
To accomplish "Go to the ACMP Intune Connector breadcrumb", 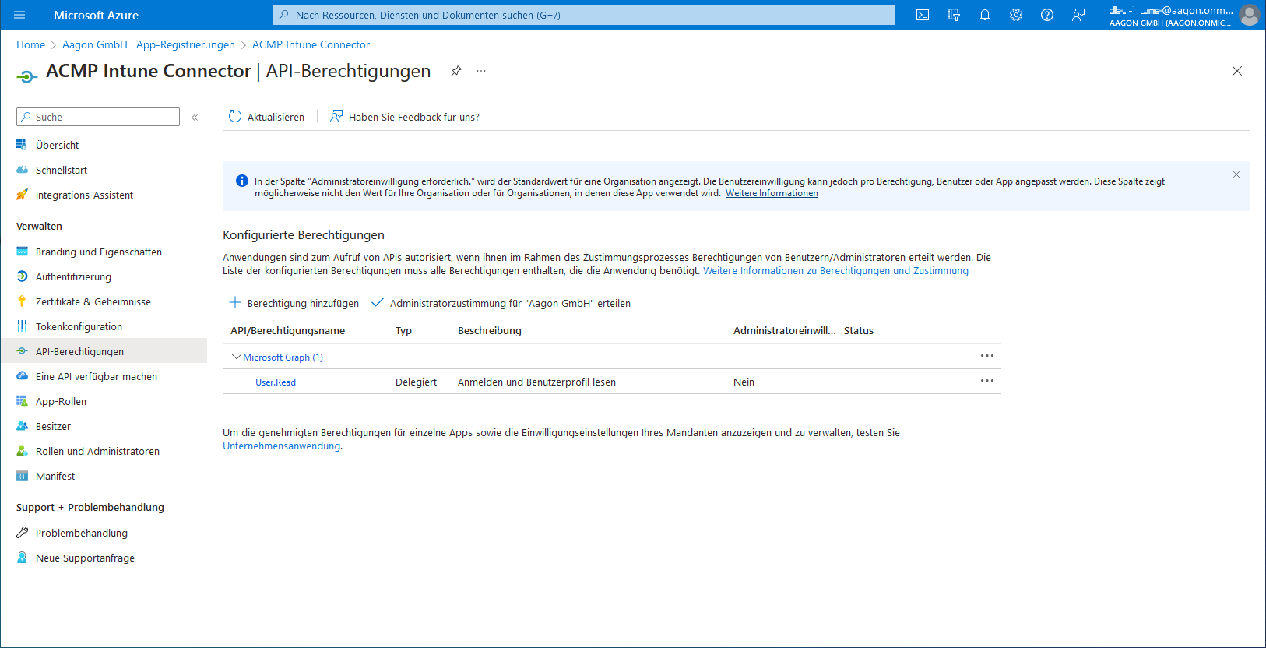I will click(x=311, y=44).
